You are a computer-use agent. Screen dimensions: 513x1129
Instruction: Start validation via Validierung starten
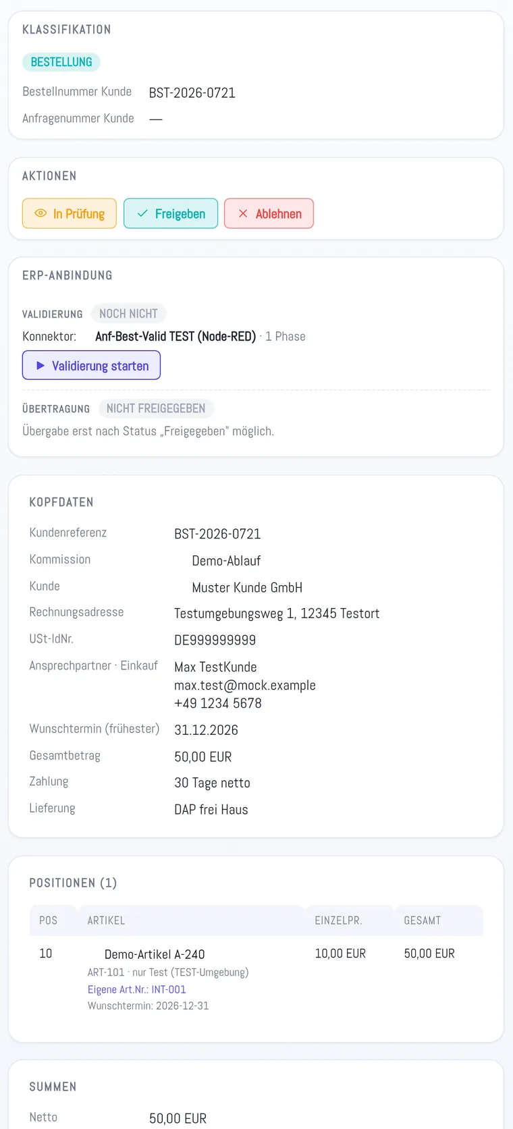(x=91, y=365)
